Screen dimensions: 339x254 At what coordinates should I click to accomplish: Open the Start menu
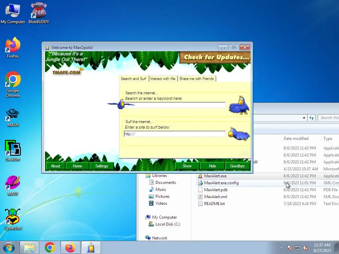coord(9,247)
